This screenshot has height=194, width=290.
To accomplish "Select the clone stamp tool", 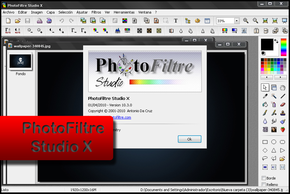I will [x=282, y=113].
